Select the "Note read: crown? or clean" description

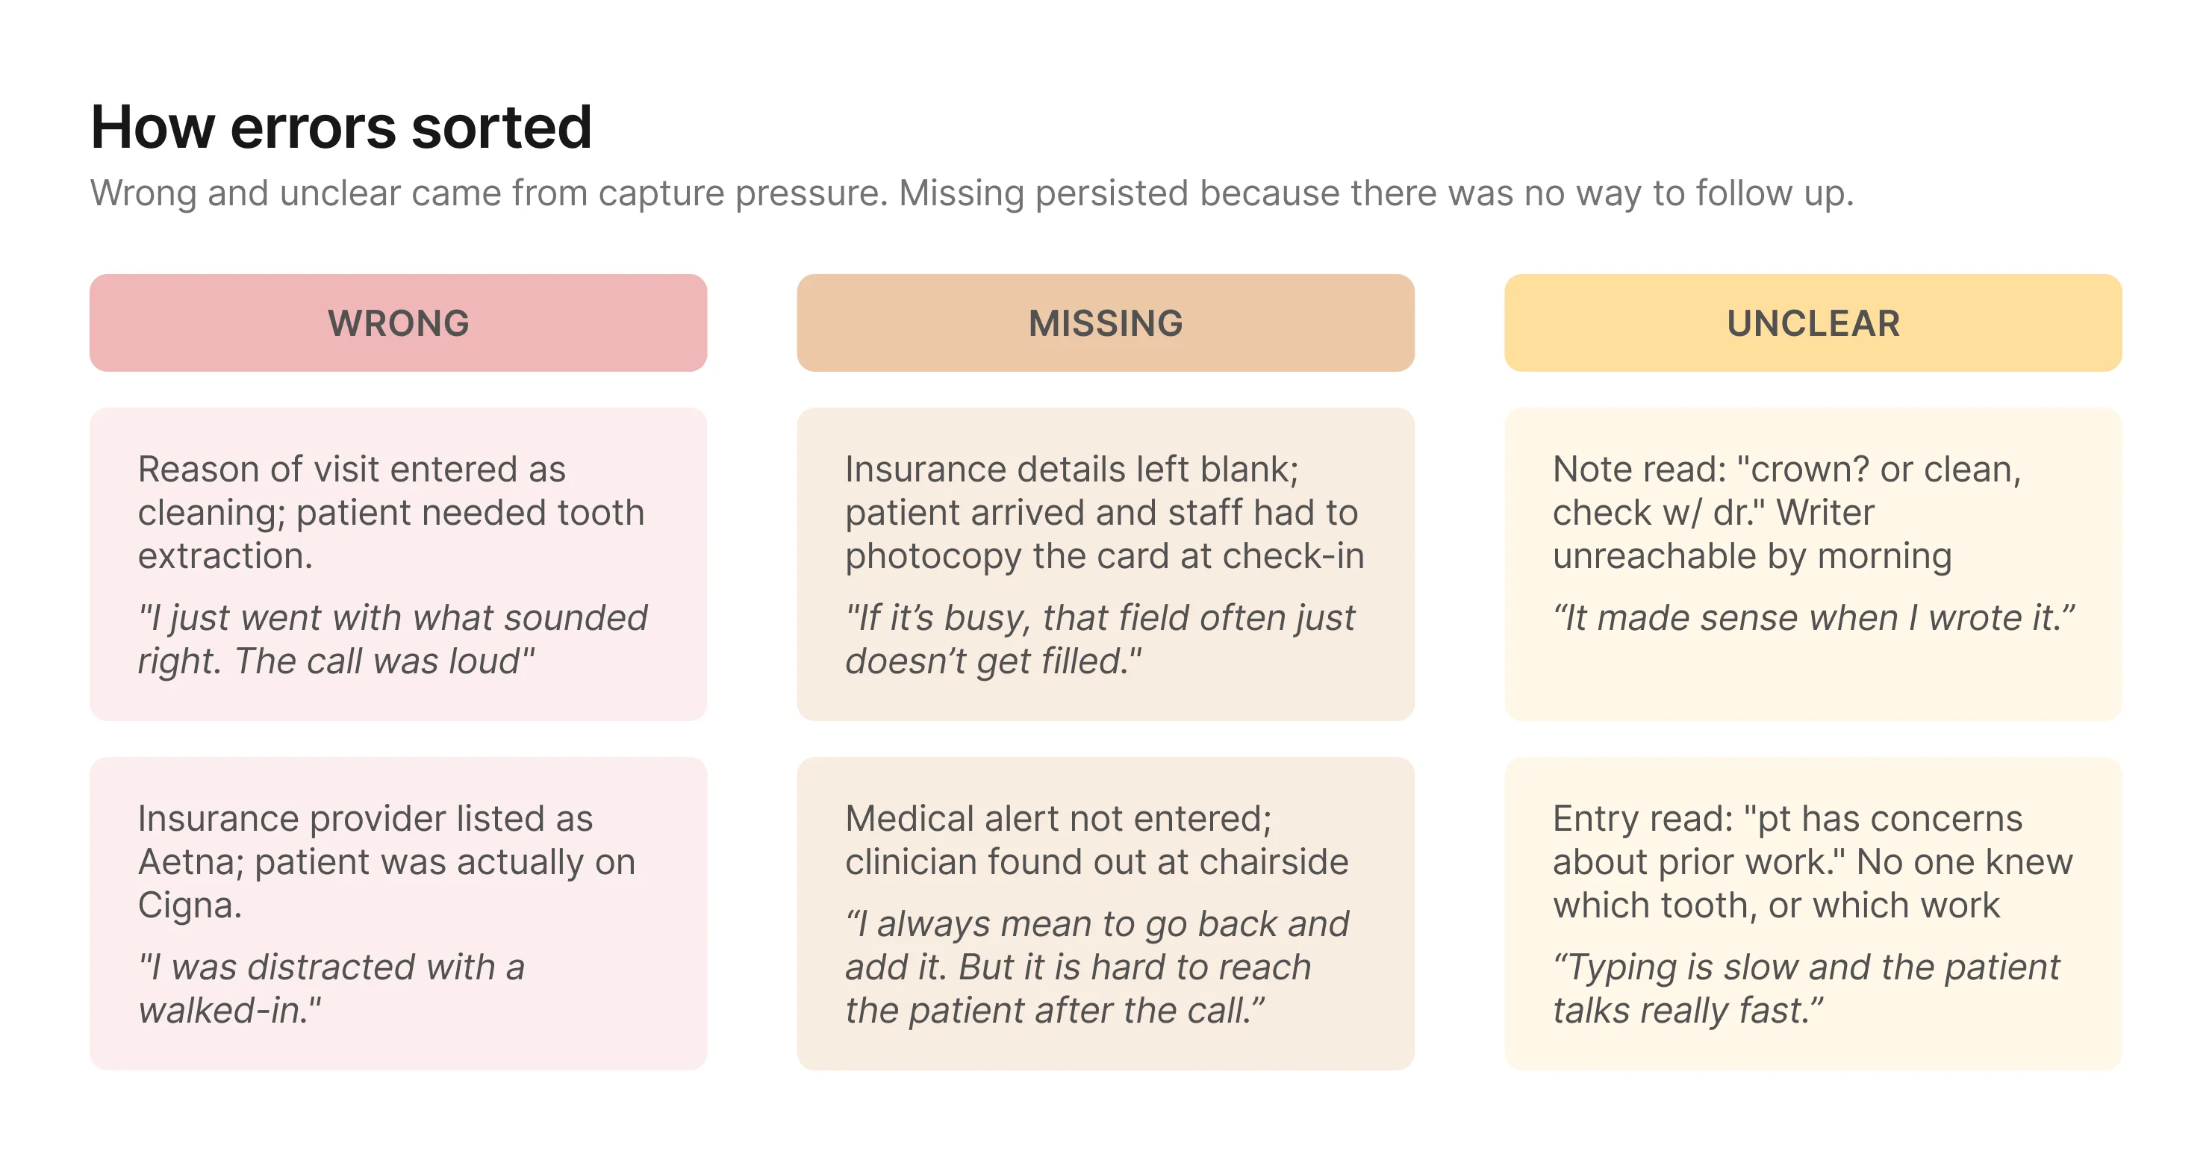(x=1786, y=512)
